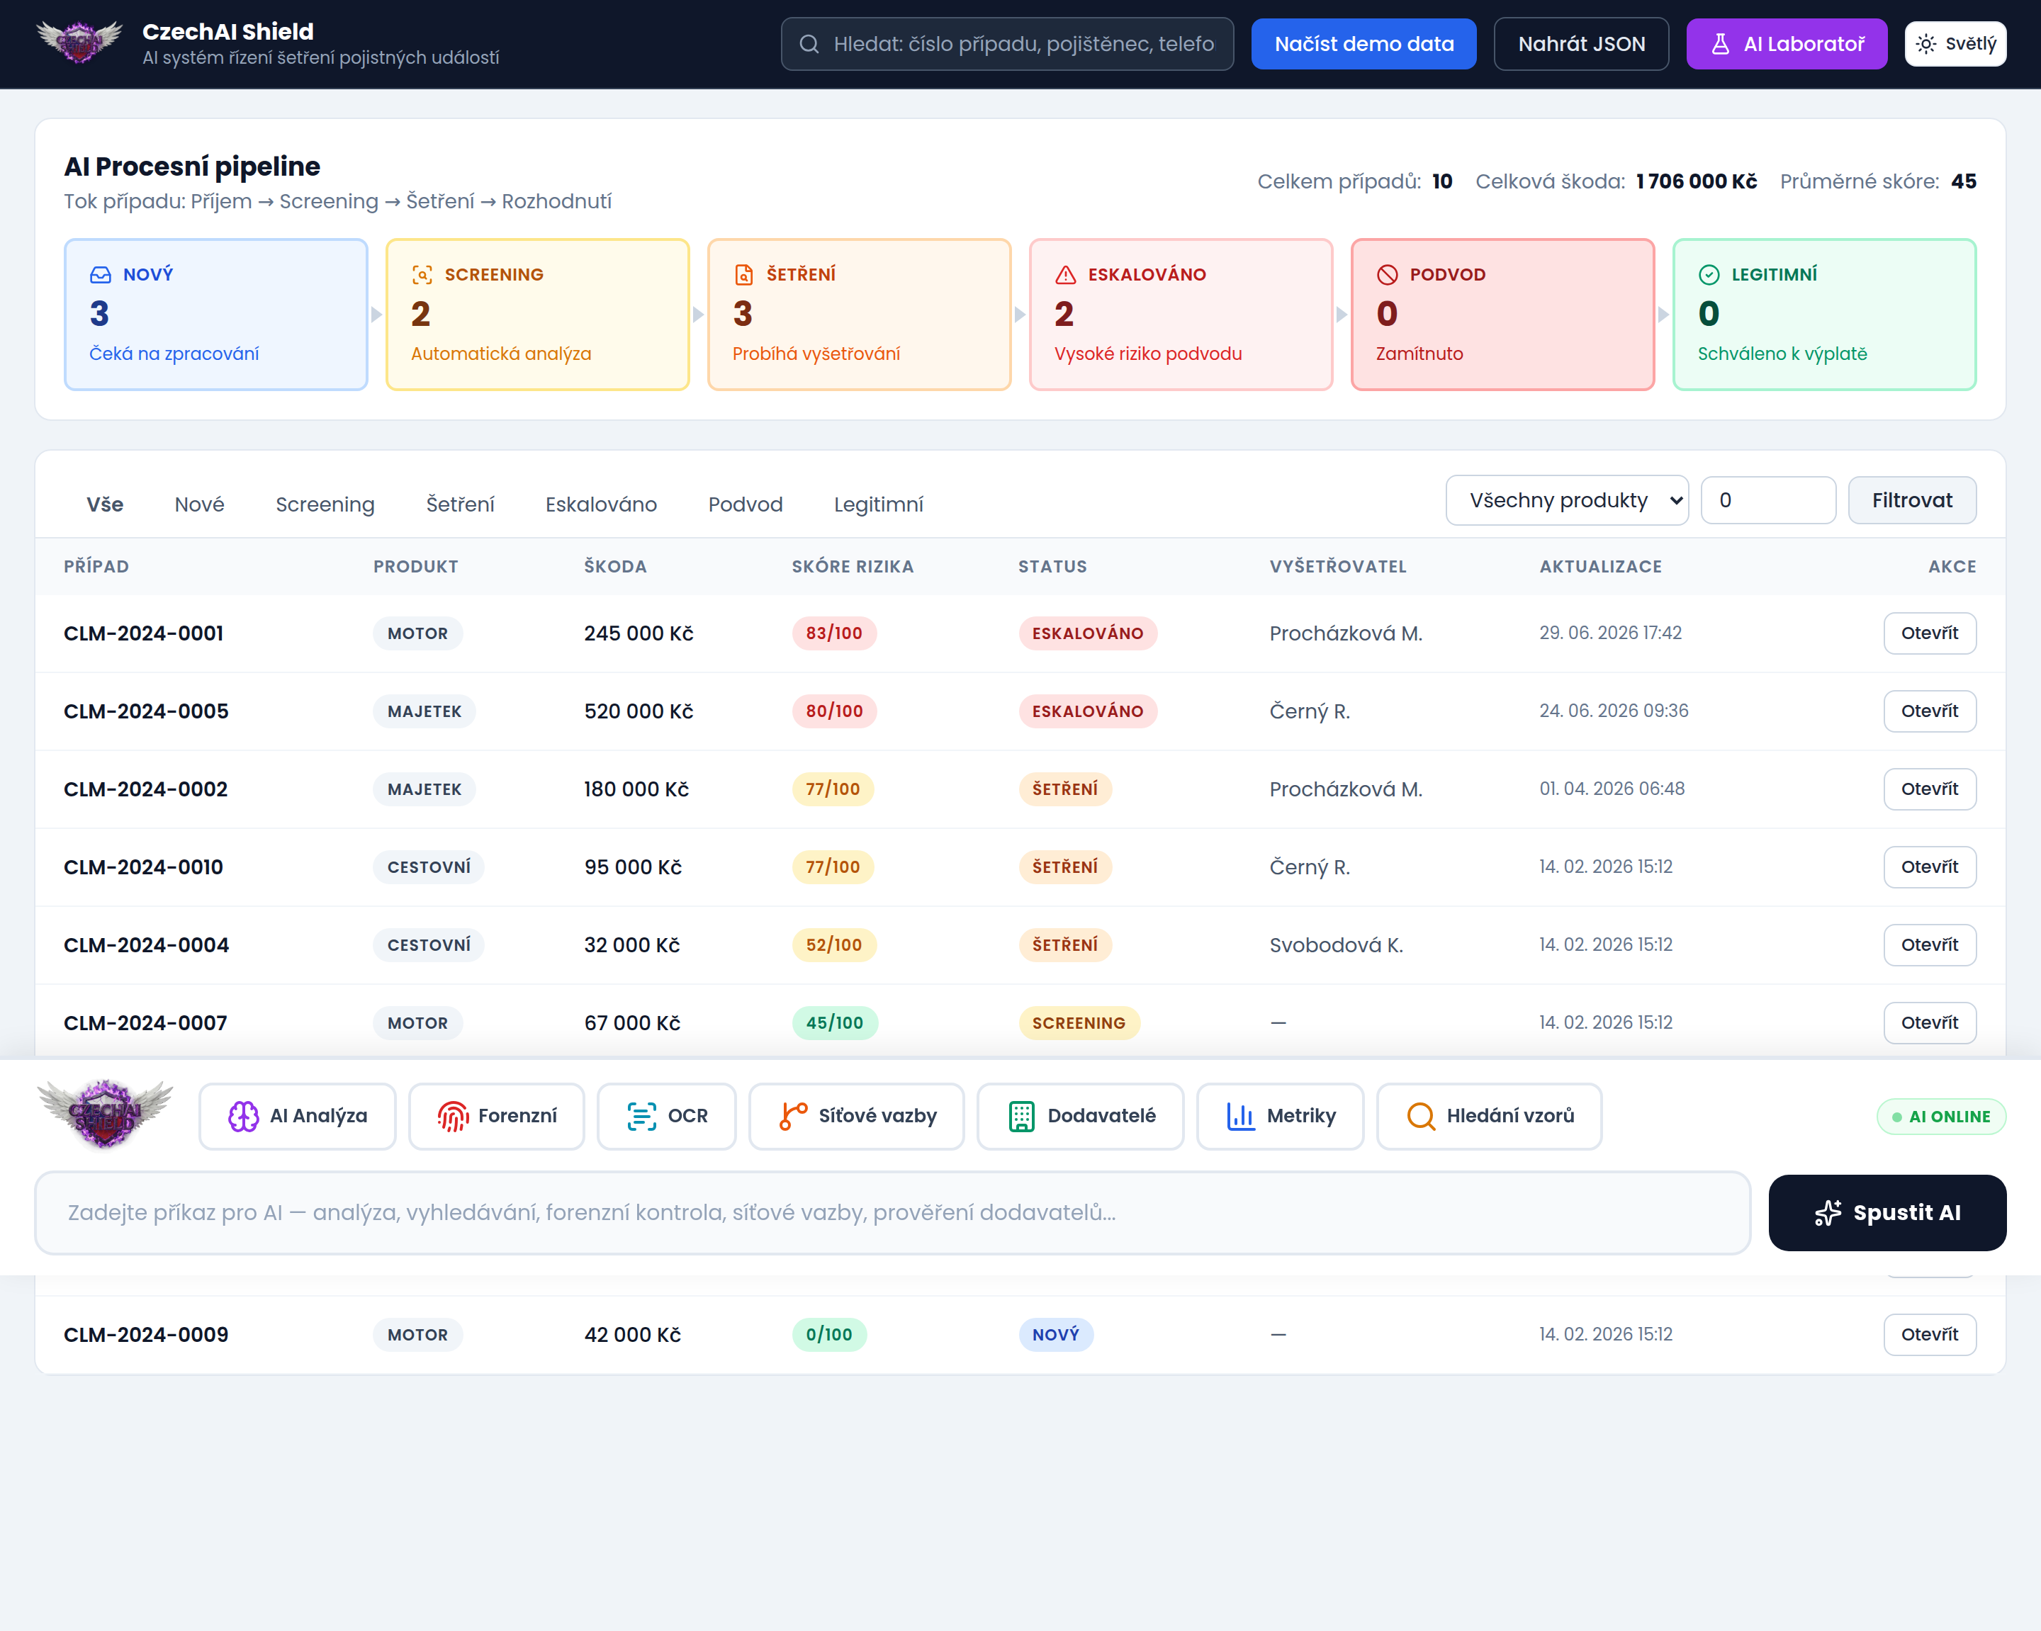Screen dimensions: 2041x1631
Task: Focus the AI command input field
Action: pyautogui.click(x=893, y=1212)
